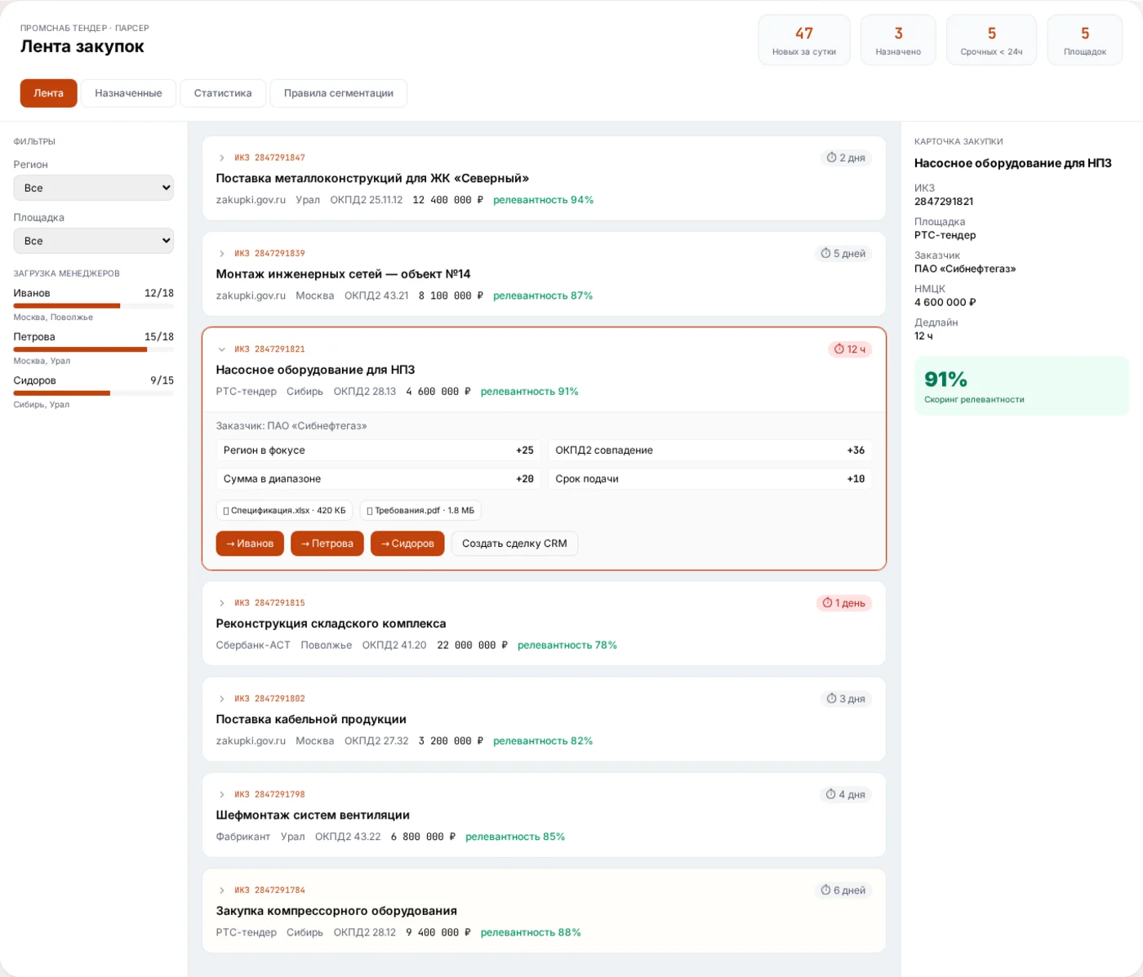The image size is (1143, 977).
Task: Click Сидоров's workload progress bar
Action: 94,393
